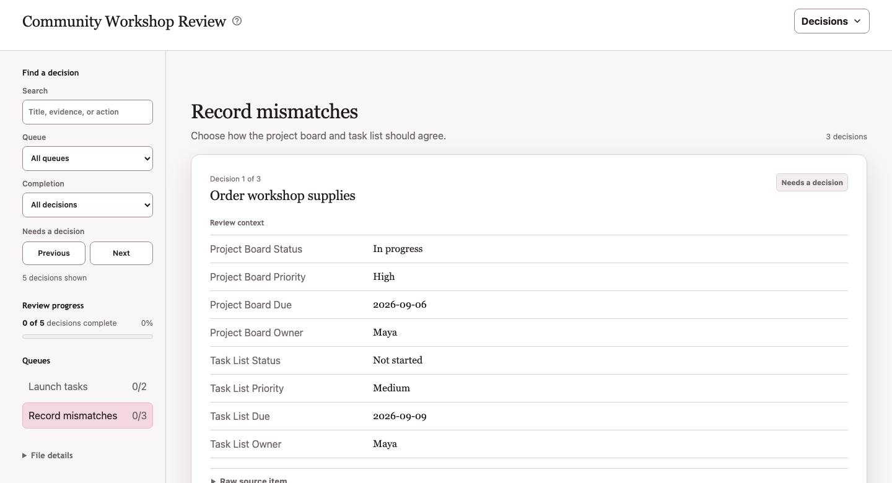
Task: Select the Task List Due date 2026-09-09
Action: (x=400, y=416)
